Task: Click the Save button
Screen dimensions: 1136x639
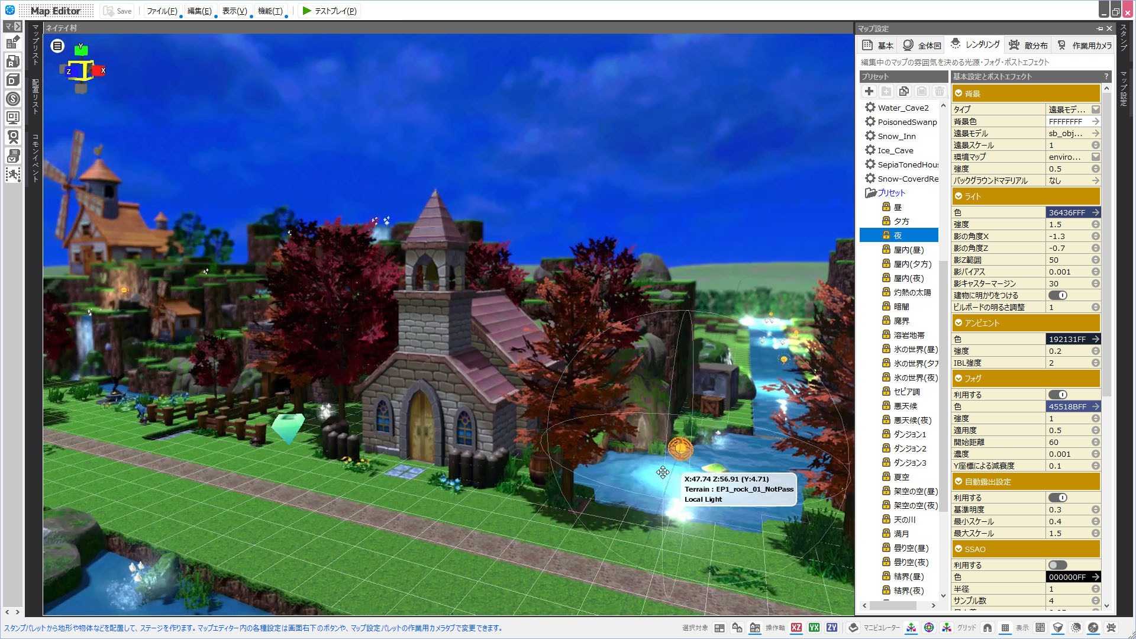Action: tap(118, 11)
